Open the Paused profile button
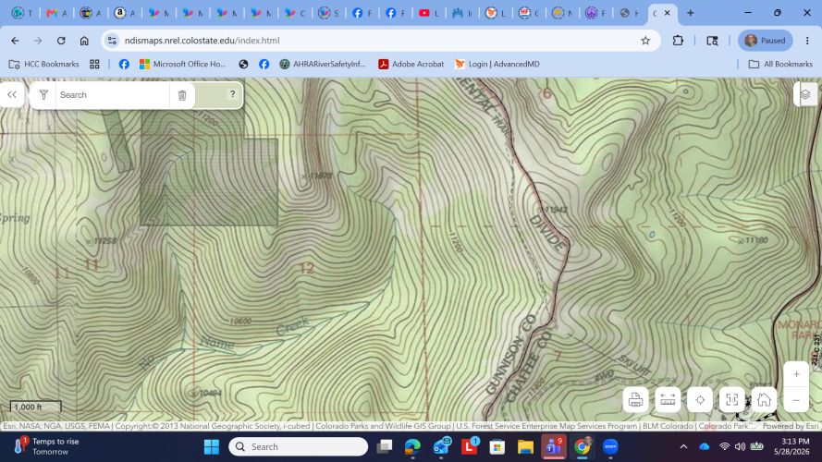The height and width of the screenshot is (462, 822). click(x=766, y=41)
